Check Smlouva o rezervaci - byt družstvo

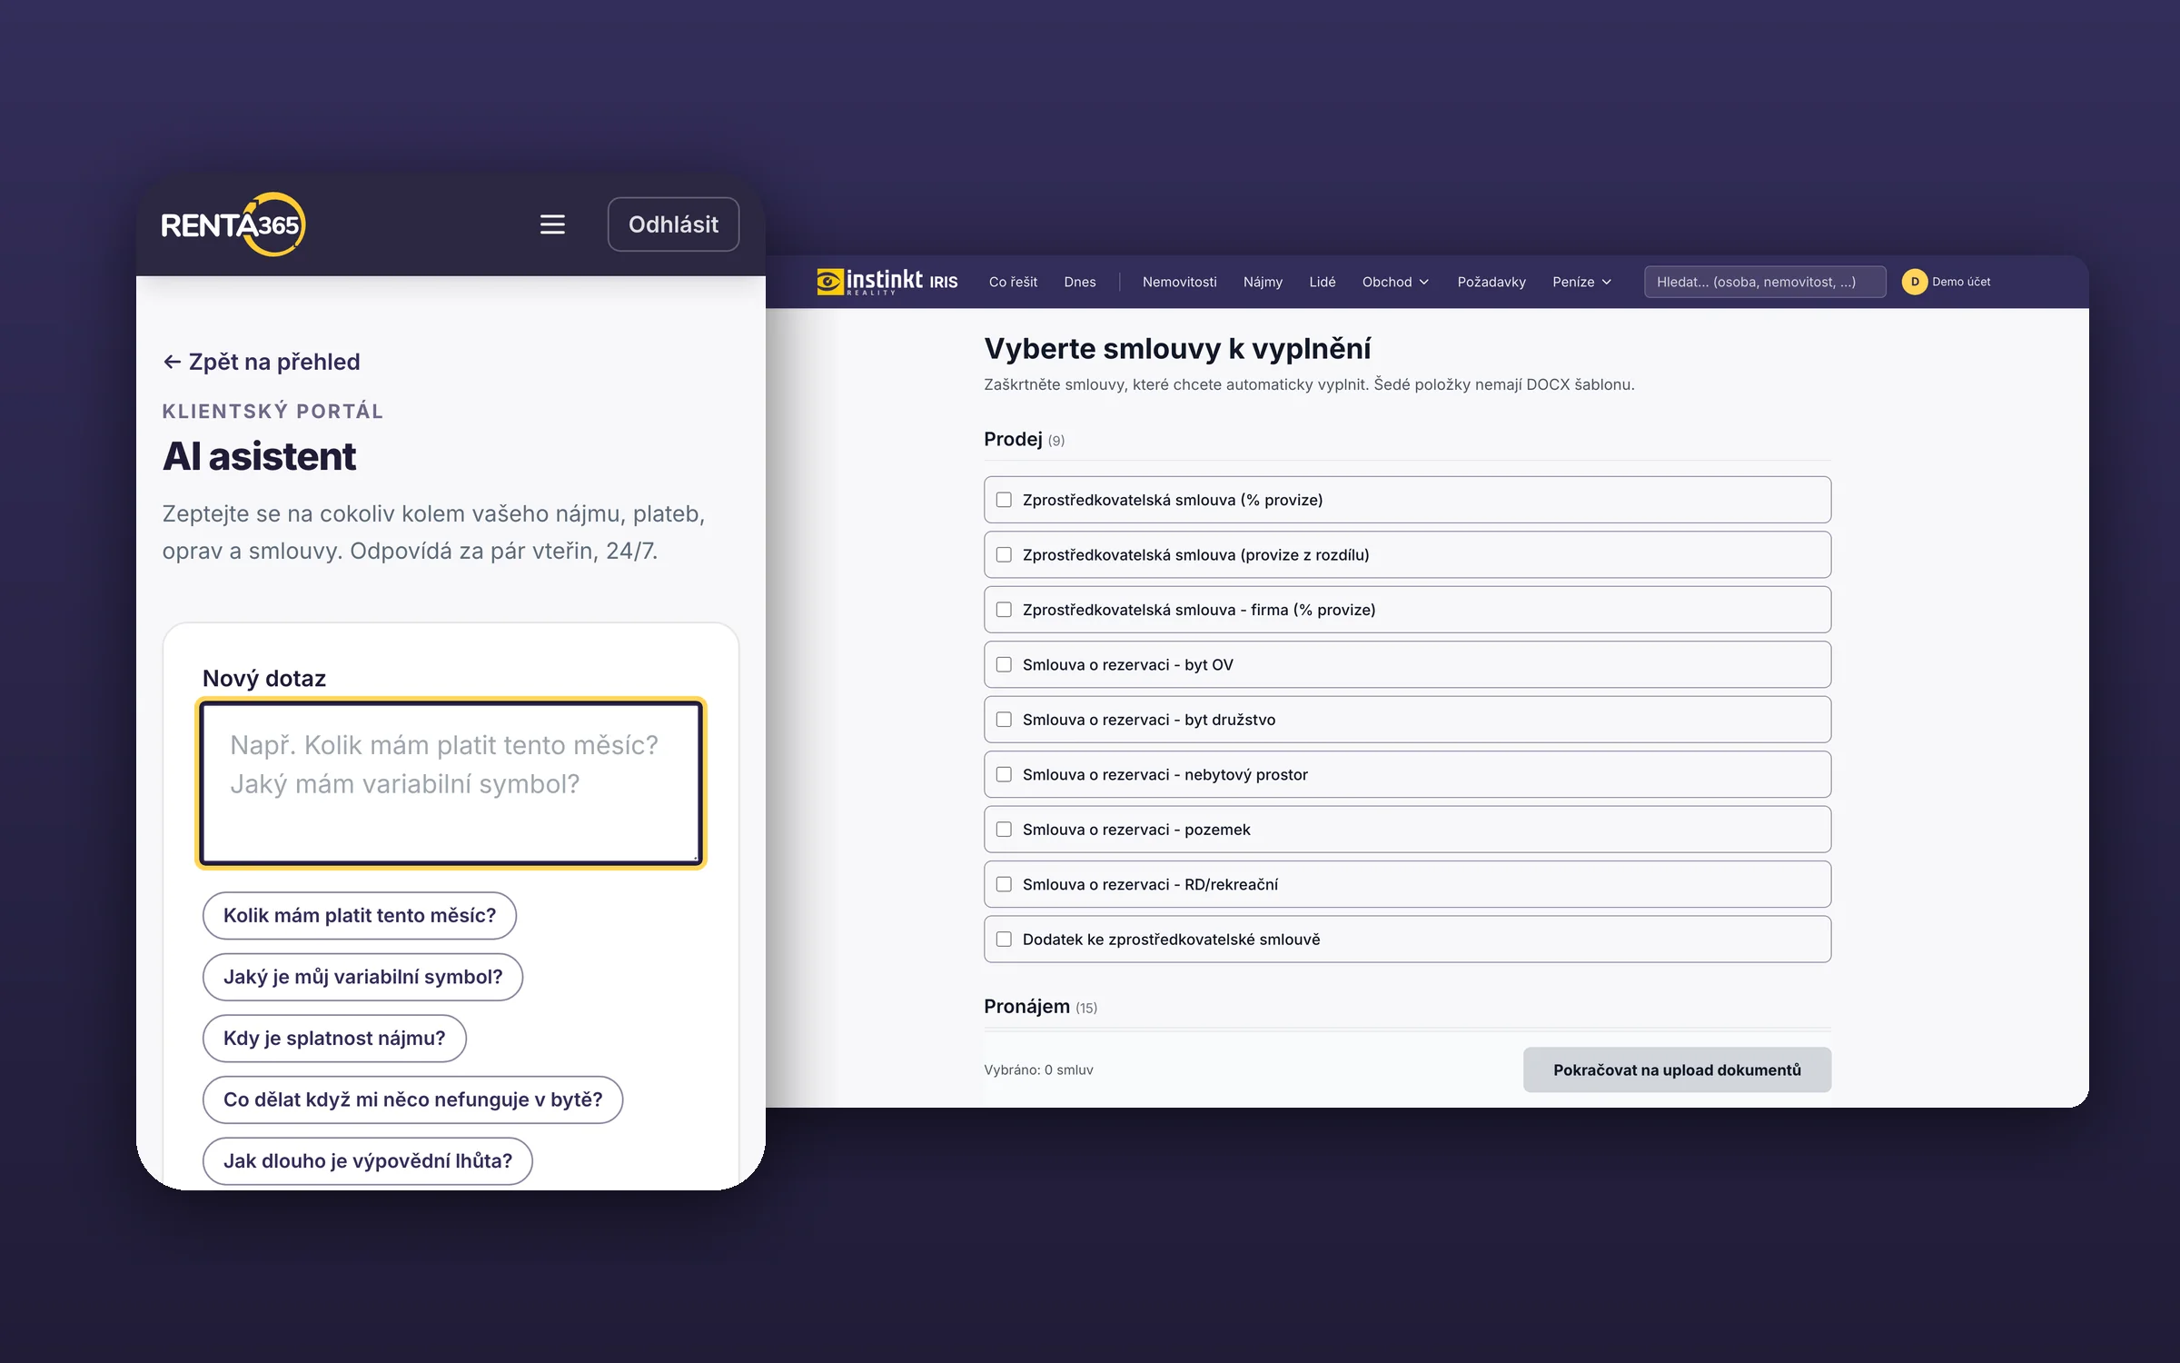click(x=1004, y=720)
